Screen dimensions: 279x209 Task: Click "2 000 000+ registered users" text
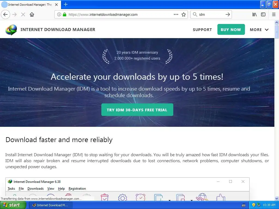(x=137, y=58)
